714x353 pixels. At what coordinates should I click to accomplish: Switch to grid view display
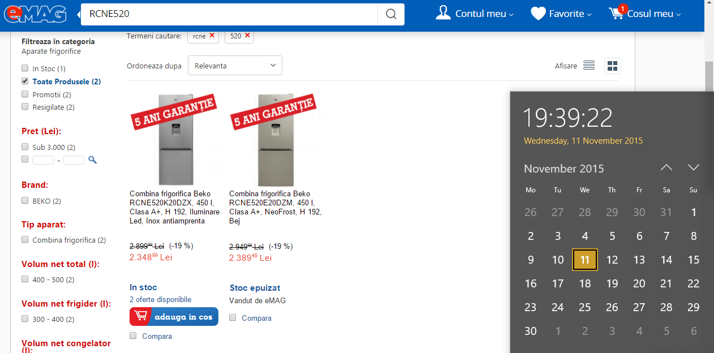(613, 66)
